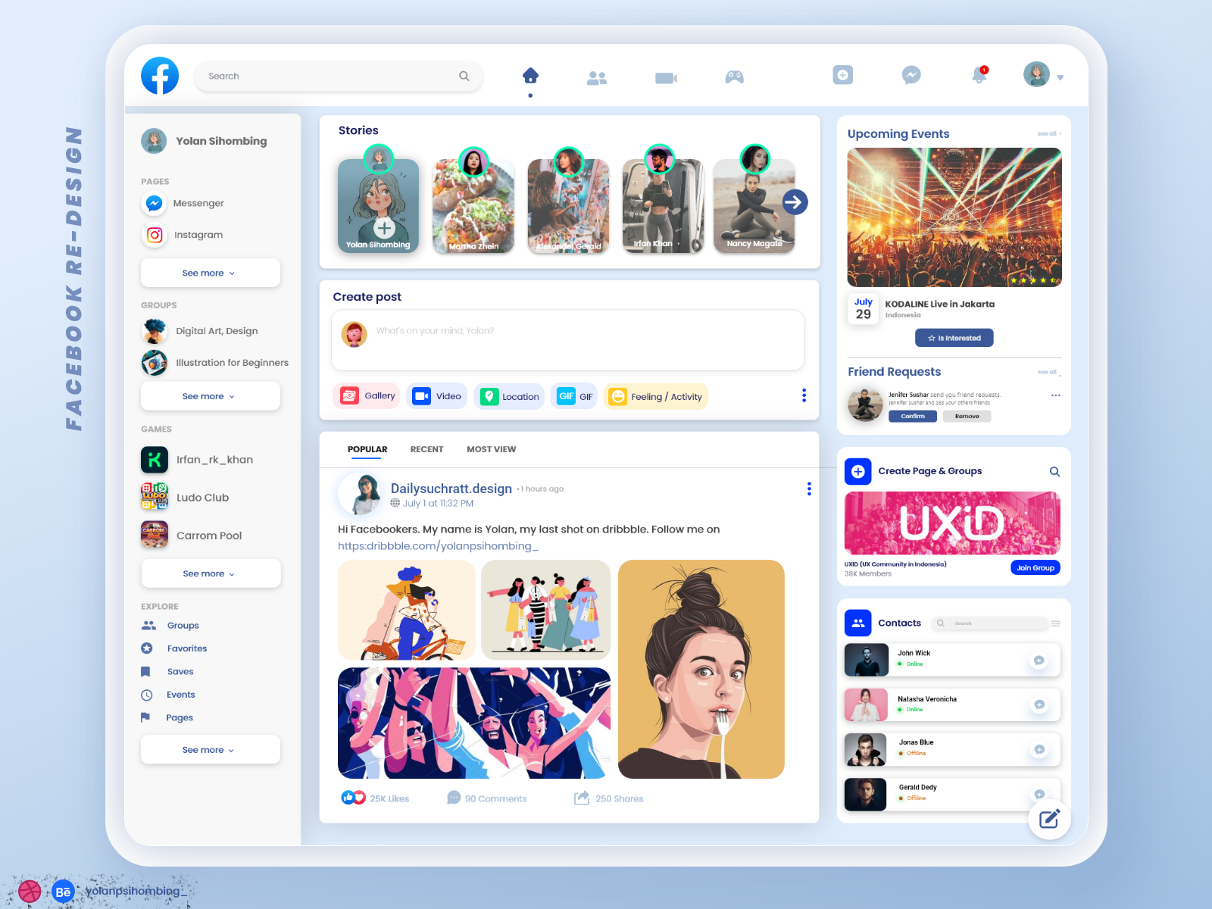Switch to the RECENT tab
The height and width of the screenshot is (909, 1212).
(x=426, y=448)
